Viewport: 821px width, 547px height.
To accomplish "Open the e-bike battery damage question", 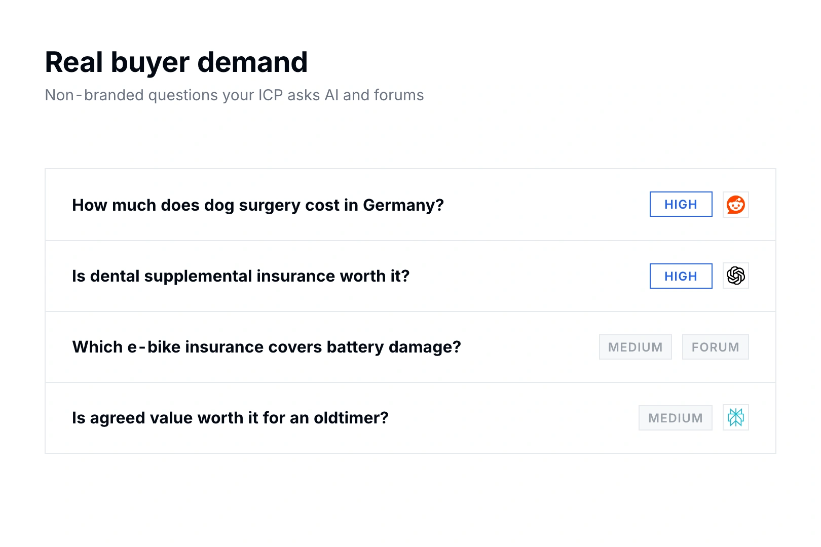I will point(267,347).
